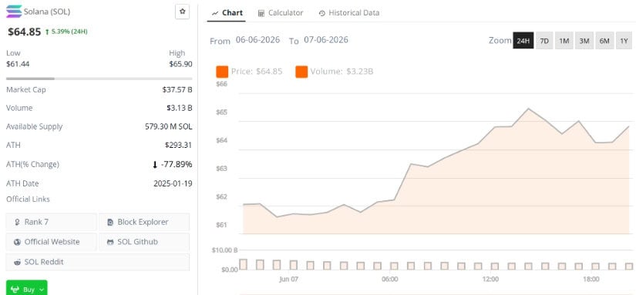Toggle the Price series legend swatch

click(222, 72)
